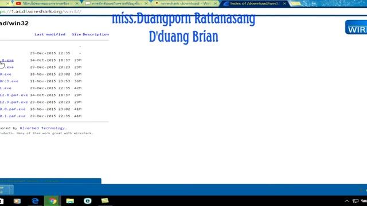Open the Microsoft Edge taskbar icon
The image size is (367, 206).
point(35,201)
